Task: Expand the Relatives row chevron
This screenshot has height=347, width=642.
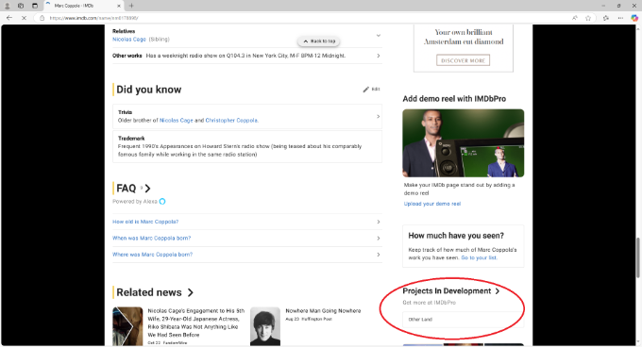Action: tap(379, 35)
